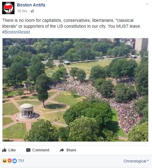Open the Chronological sort dropdown

pyautogui.click(x=136, y=161)
